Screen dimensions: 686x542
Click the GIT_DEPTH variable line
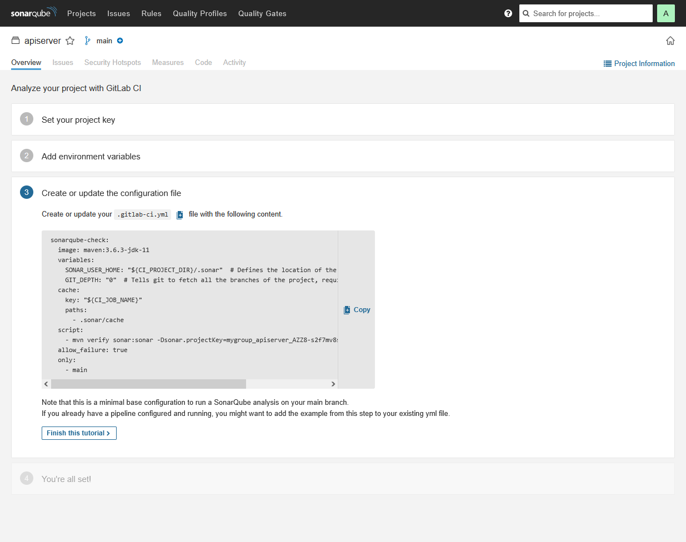pyautogui.click(x=202, y=280)
